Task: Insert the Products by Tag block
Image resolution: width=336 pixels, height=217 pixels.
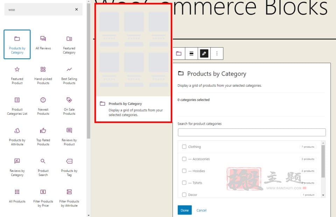Action: click(69, 167)
